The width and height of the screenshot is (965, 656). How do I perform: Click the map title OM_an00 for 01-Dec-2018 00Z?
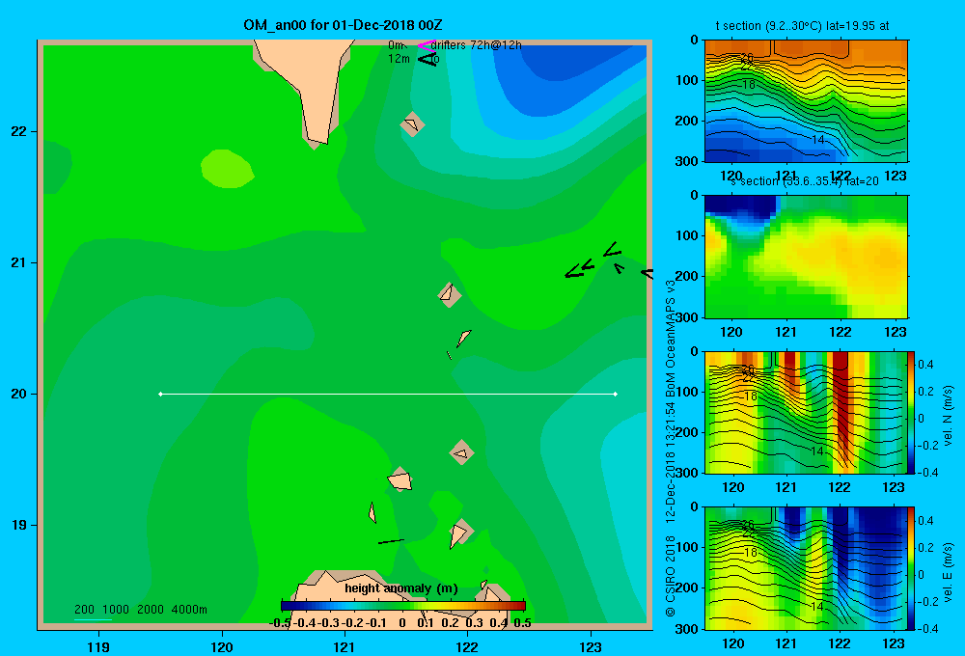[343, 25]
